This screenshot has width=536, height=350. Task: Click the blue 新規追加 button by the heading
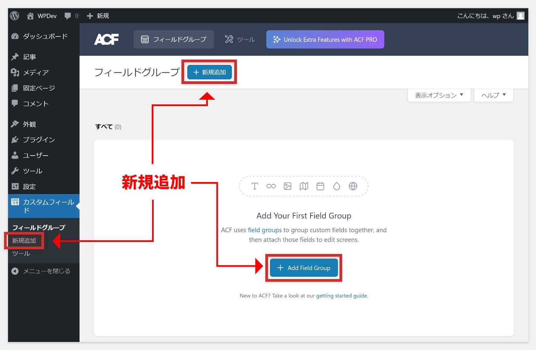[210, 72]
